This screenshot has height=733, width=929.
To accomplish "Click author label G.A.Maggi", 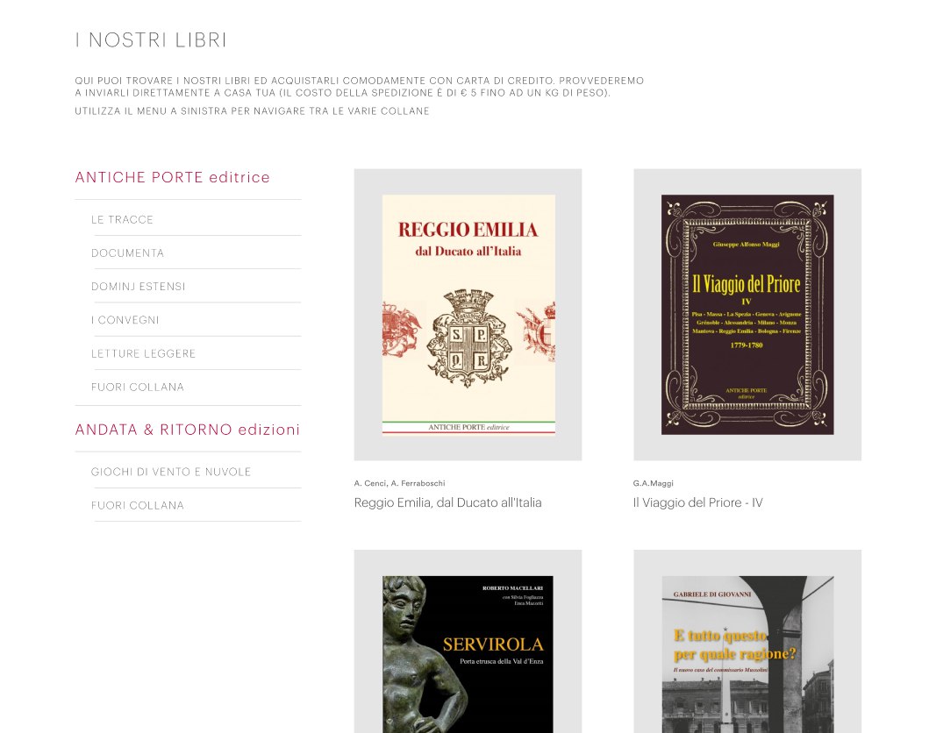I will tap(653, 483).
